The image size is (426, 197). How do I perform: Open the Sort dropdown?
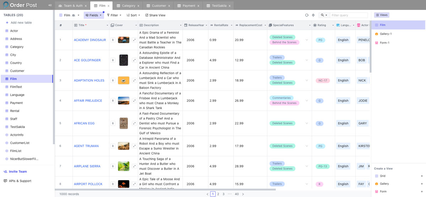point(133,15)
